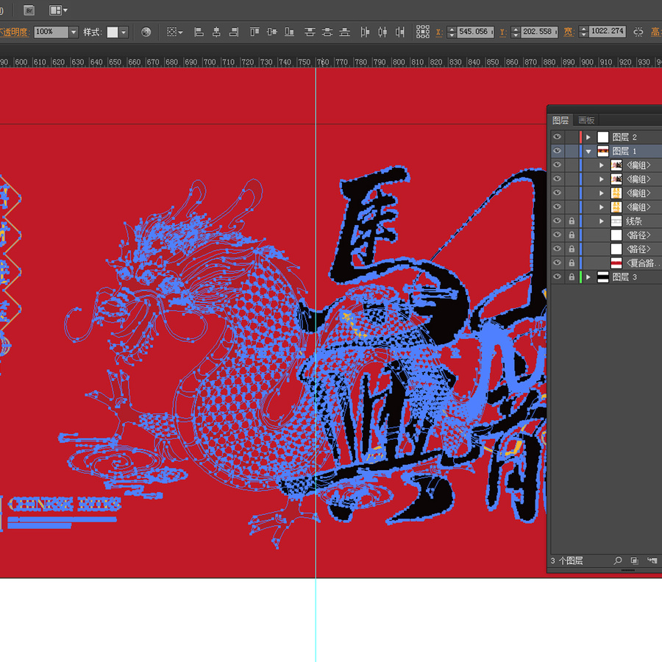Click horizontal align right icon
This screenshot has width=662, height=662.
tap(234, 32)
